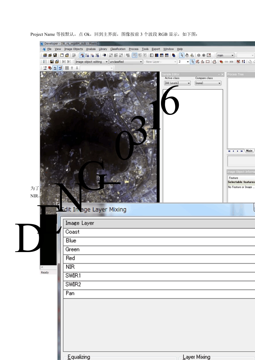
Task: Click the Edit Image Layer Mixing icon
Action: coord(173,55)
